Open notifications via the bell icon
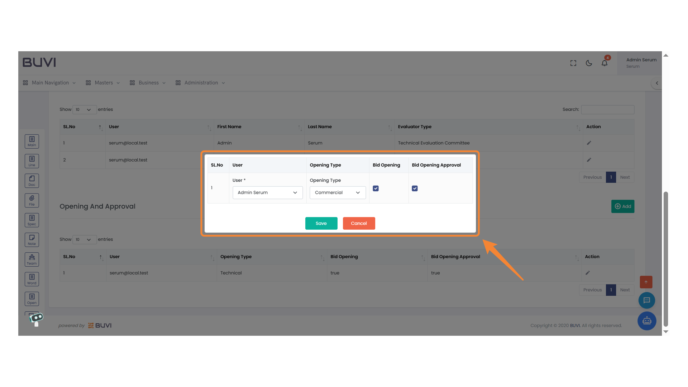Screen dimensions: 688x387 pos(605,63)
